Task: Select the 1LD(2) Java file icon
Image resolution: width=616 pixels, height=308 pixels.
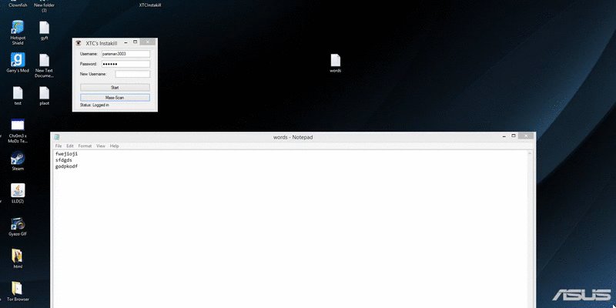Action: point(18,193)
